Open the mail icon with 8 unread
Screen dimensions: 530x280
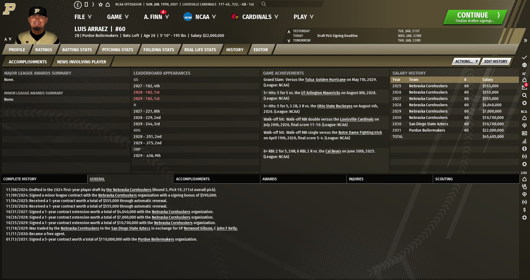(x=524, y=87)
